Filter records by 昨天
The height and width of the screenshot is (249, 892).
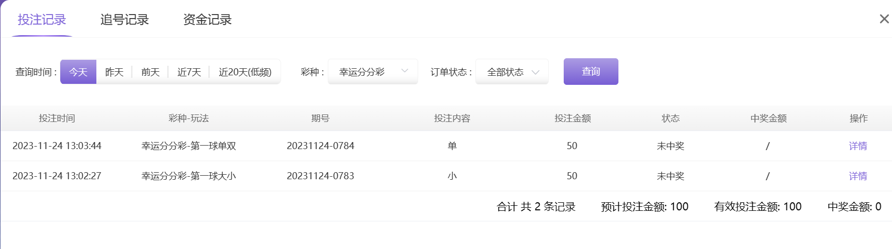click(114, 72)
